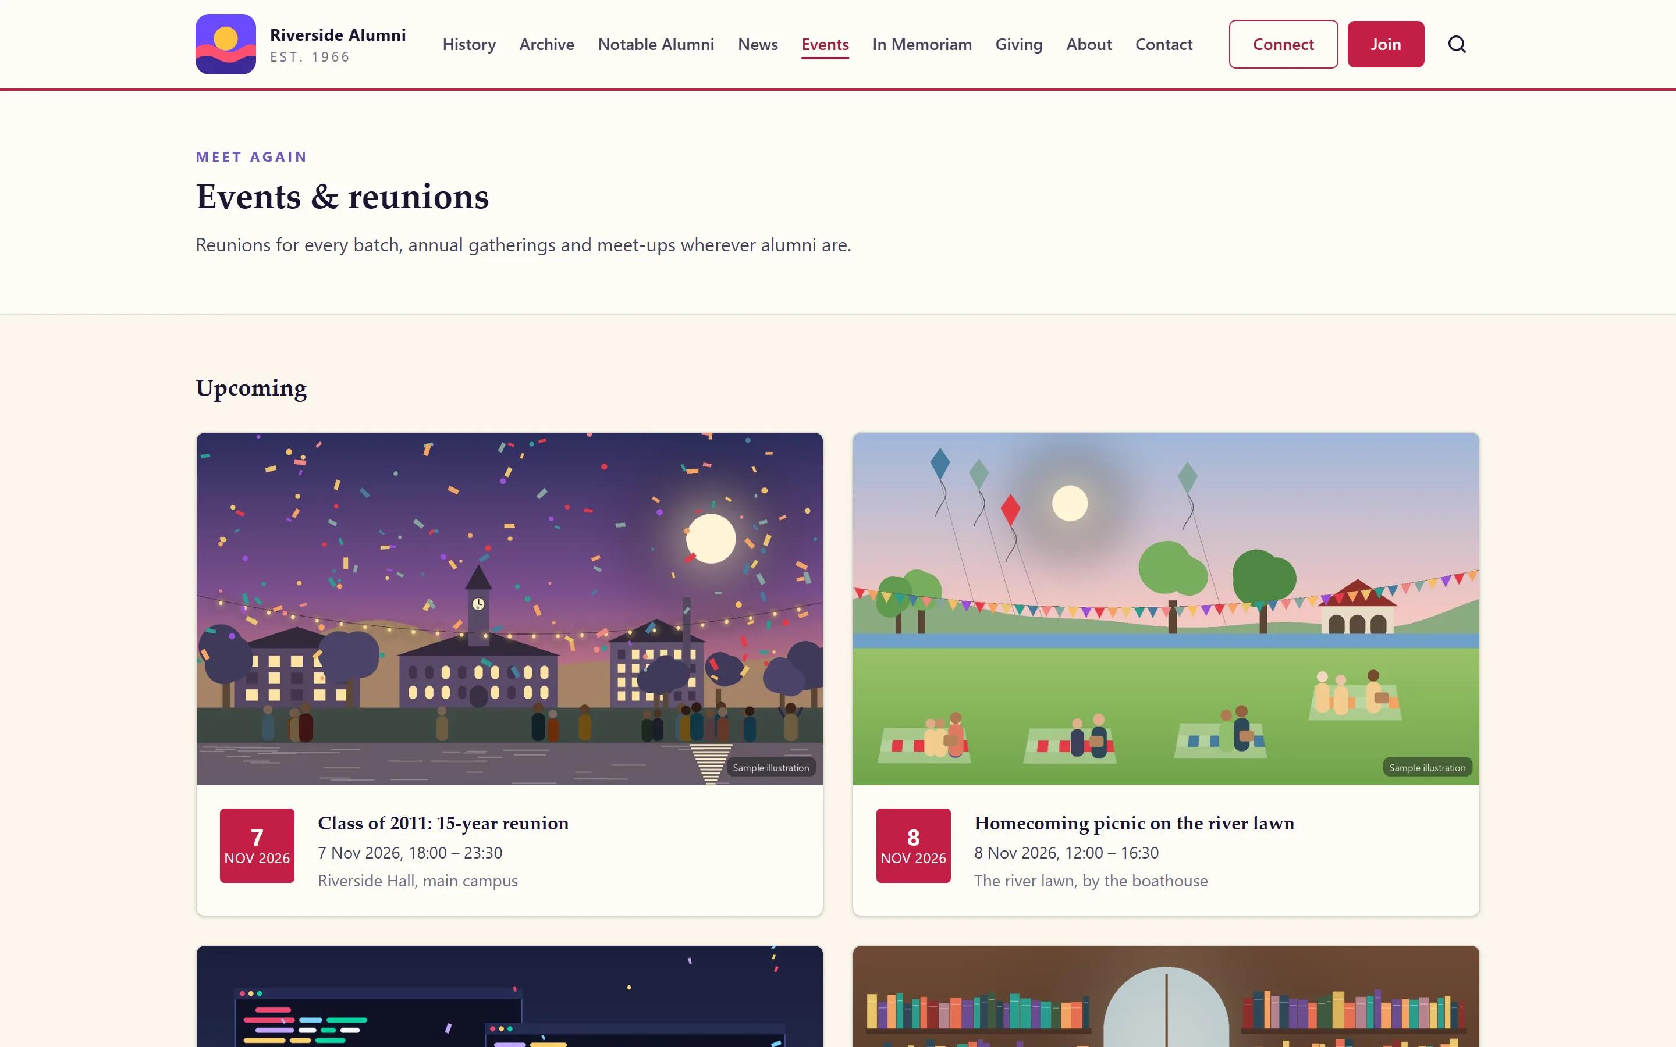Open Homecoming picnic on the river lawn title
Image resolution: width=1676 pixels, height=1047 pixels.
pos(1134,823)
